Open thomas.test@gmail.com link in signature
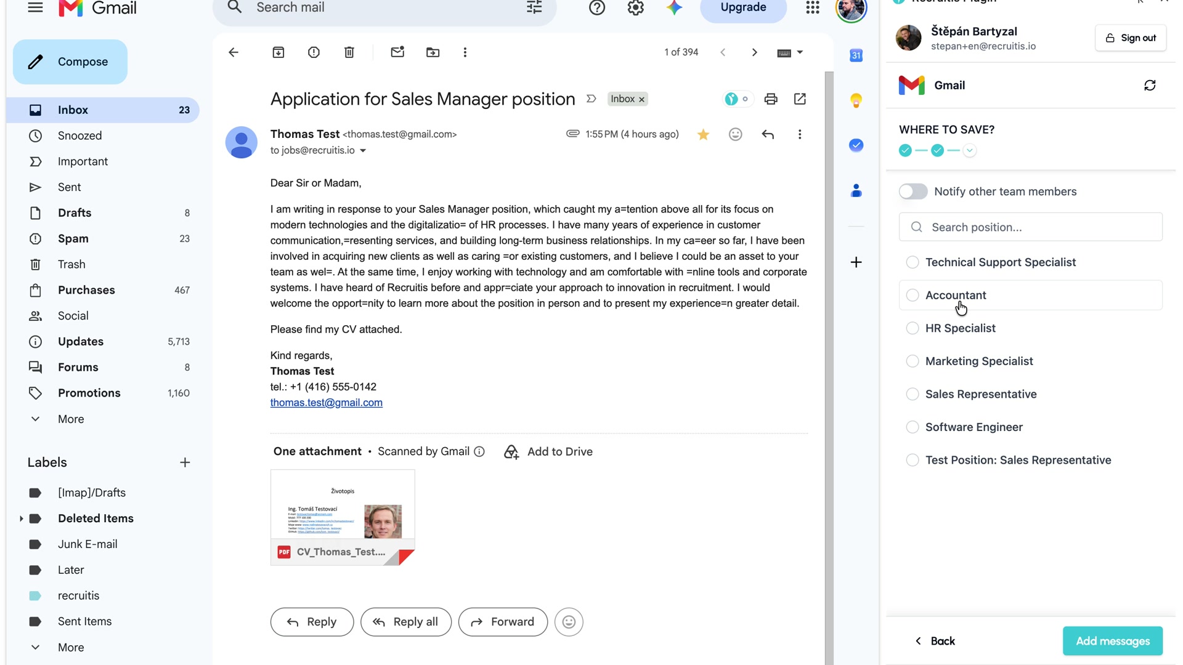 pos(327,403)
